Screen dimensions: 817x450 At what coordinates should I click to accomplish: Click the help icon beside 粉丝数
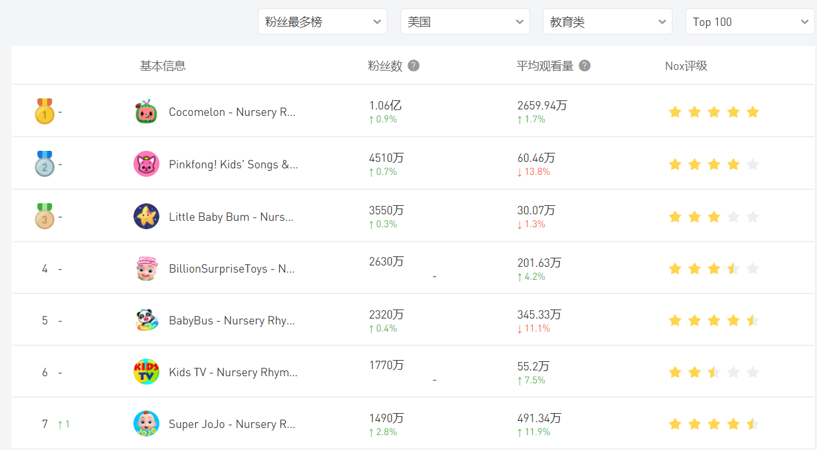(413, 65)
